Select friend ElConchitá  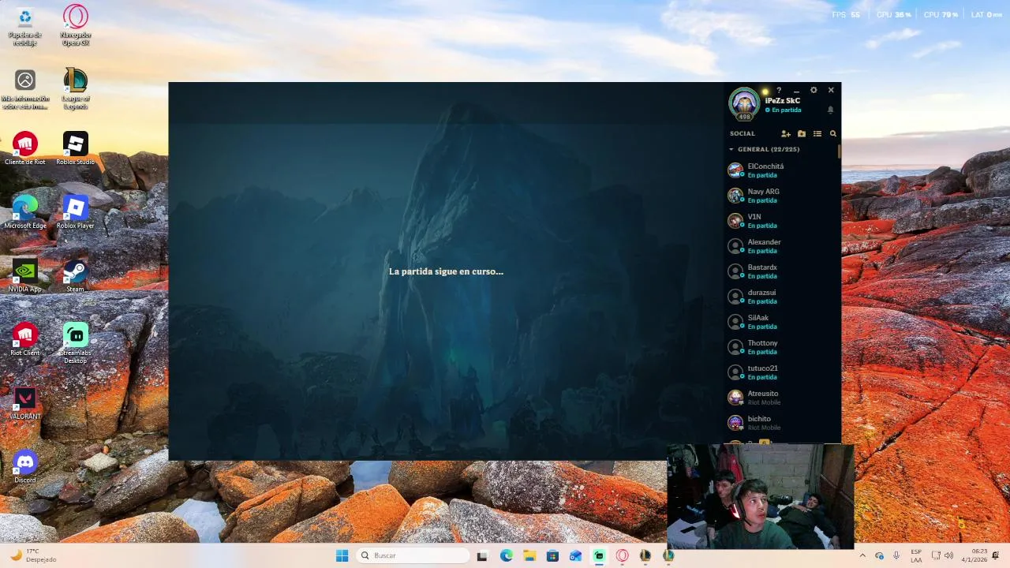pyautogui.click(x=781, y=170)
